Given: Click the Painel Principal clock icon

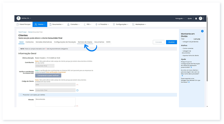Looking at the screenshot, I should coord(17,24).
